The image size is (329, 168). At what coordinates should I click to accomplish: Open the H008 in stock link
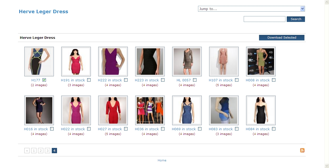258,80
